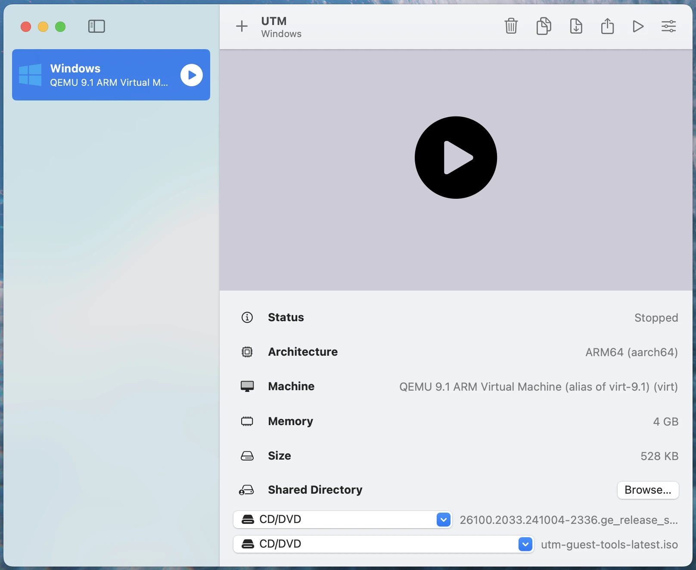The height and width of the screenshot is (570, 696).
Task: Click the 26100.2033 release ISO filename
Action: 569,520
